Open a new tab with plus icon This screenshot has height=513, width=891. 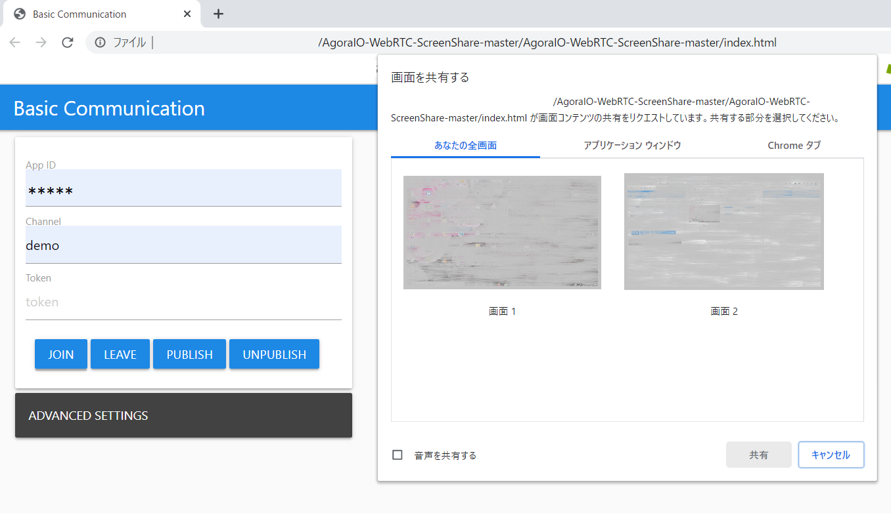tap(219, 14)
